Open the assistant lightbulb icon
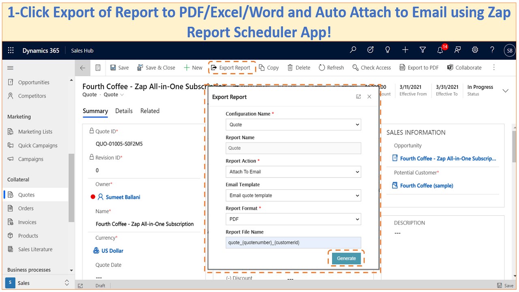The width and height of the screenshot is (519, 292). [x=388, y=50]
